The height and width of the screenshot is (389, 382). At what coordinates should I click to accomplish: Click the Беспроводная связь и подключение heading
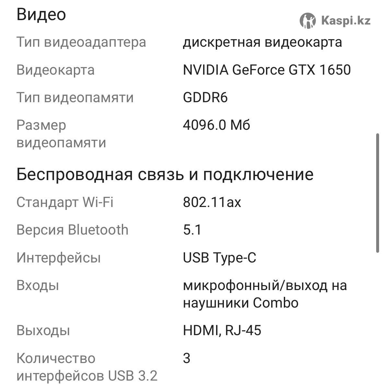click(165, 175)
